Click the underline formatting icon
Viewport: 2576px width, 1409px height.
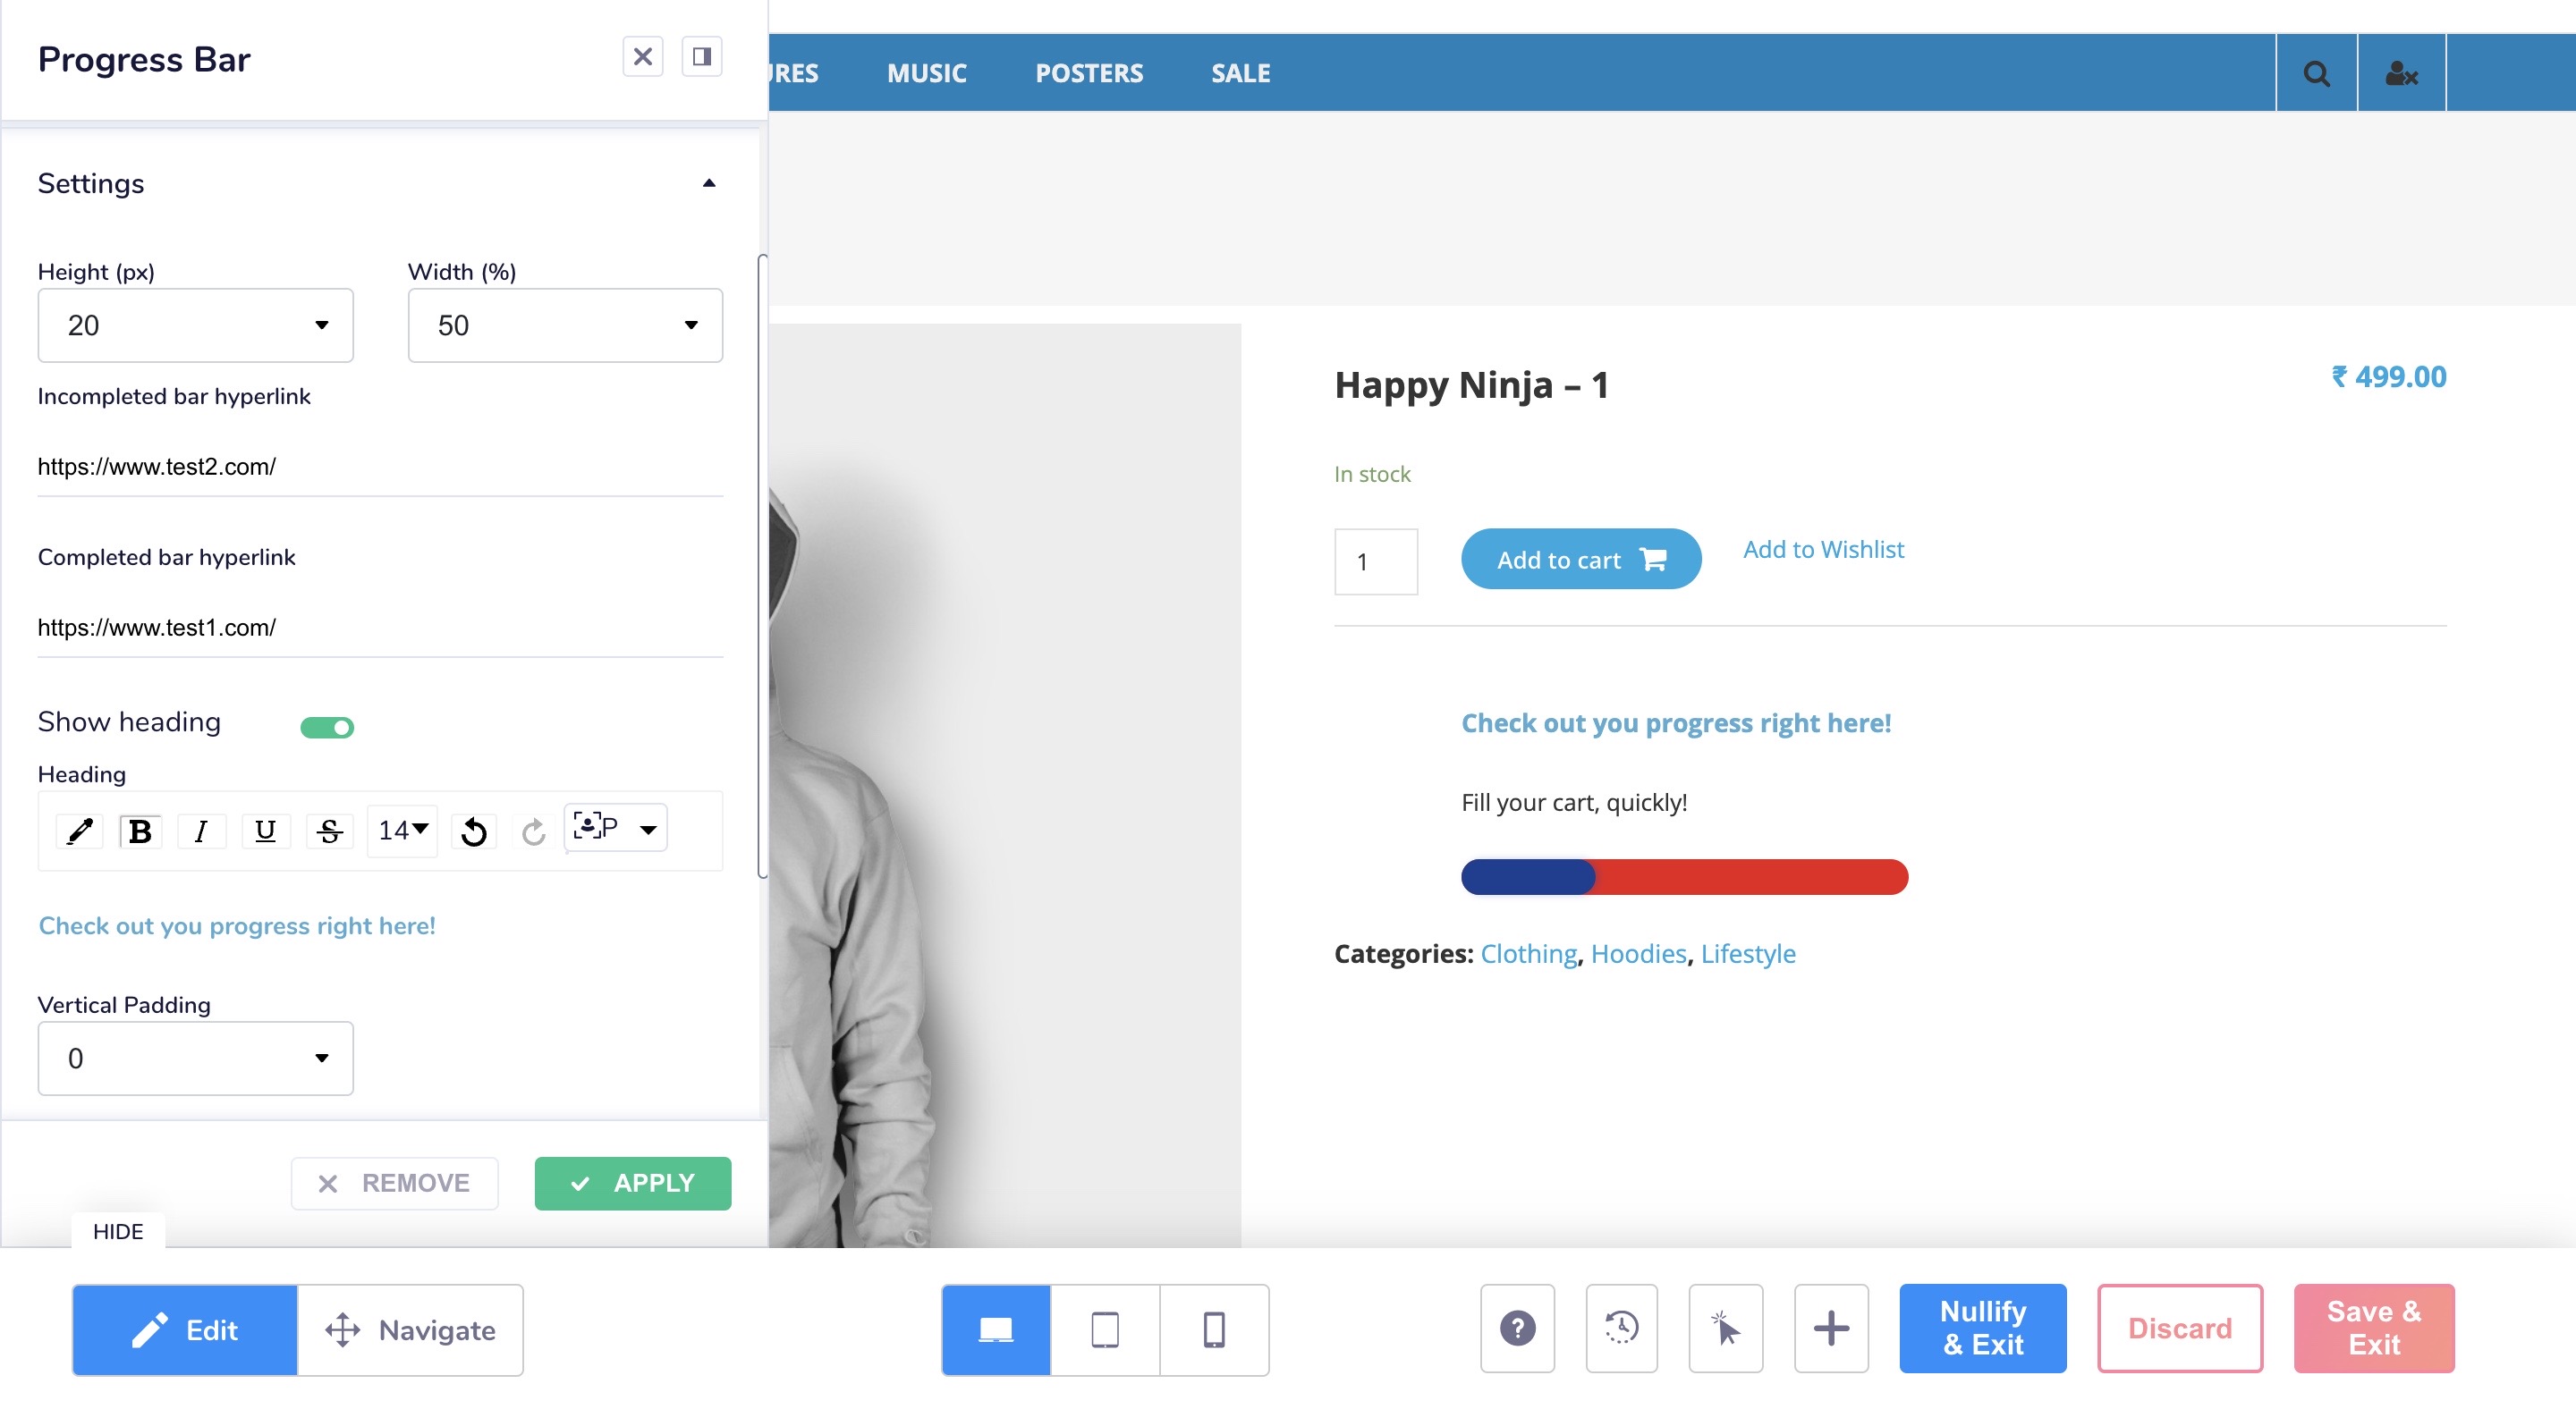[266, 828]
